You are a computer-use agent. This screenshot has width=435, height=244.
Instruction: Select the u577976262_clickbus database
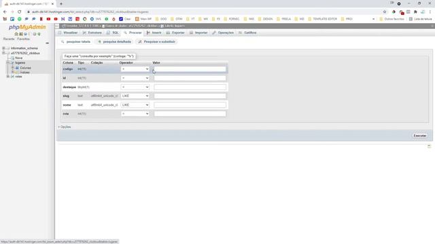[x=25, y=53]
